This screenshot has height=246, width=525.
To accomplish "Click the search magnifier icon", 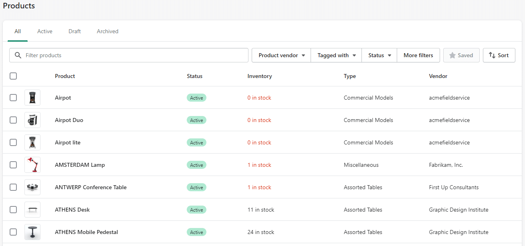I will click(x=18, y=55).
